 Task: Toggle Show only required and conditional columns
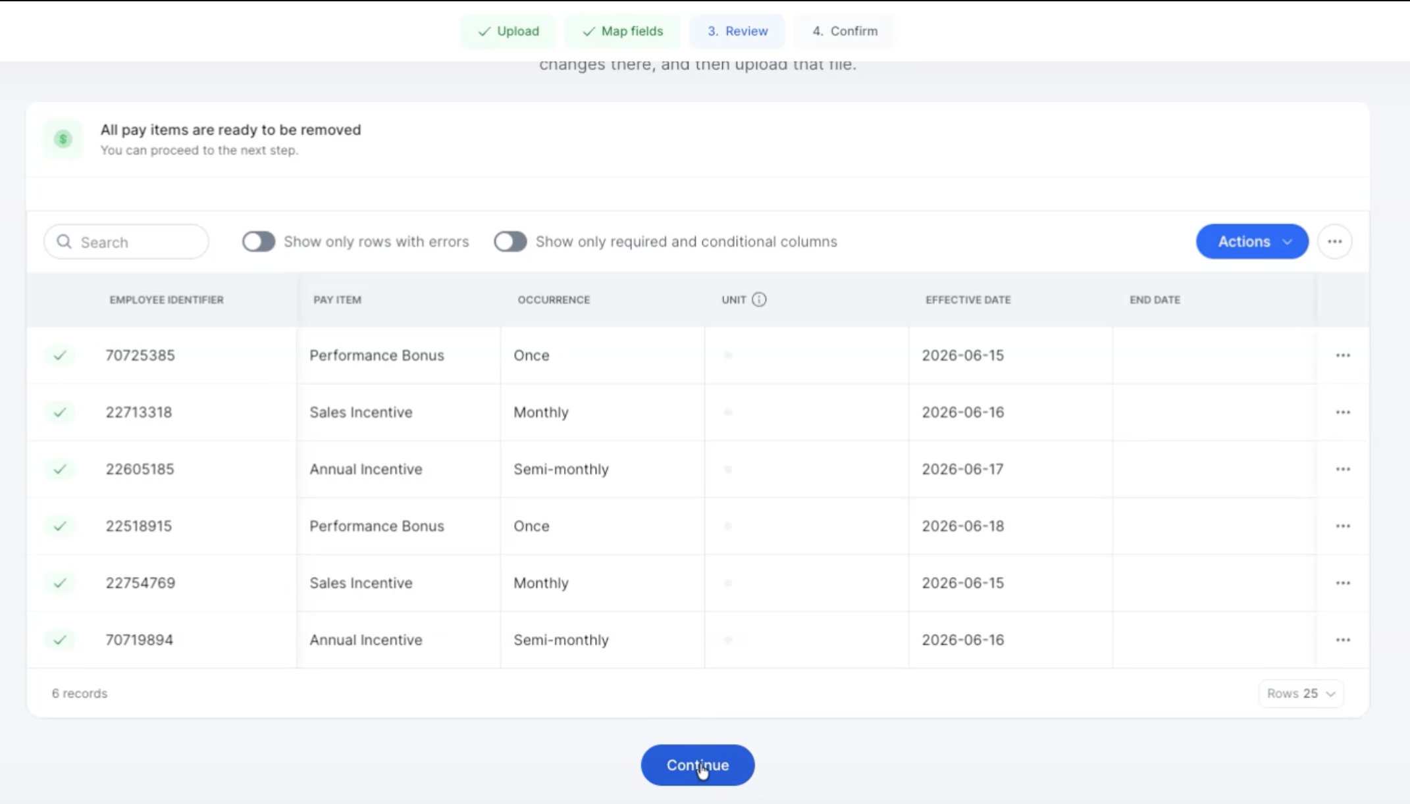coord(510,241)
